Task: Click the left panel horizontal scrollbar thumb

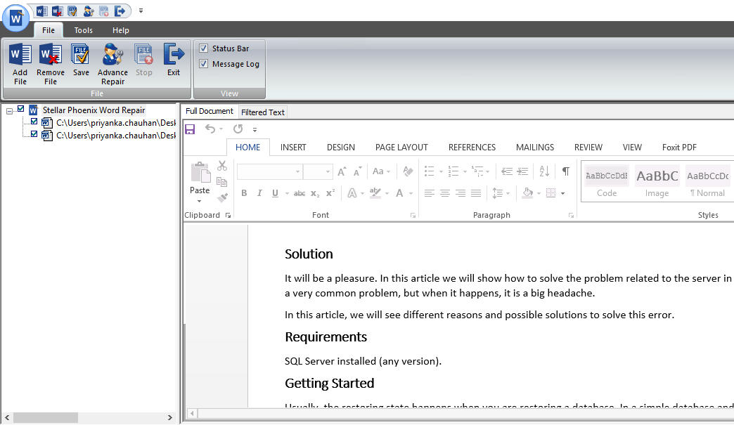Action: point(46,417)
